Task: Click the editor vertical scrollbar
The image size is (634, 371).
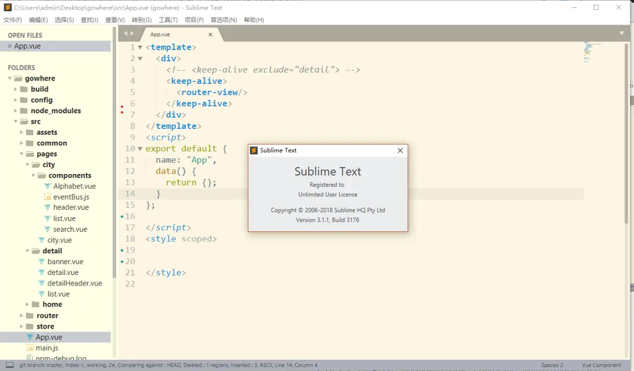Action: [x=626, y=133]
